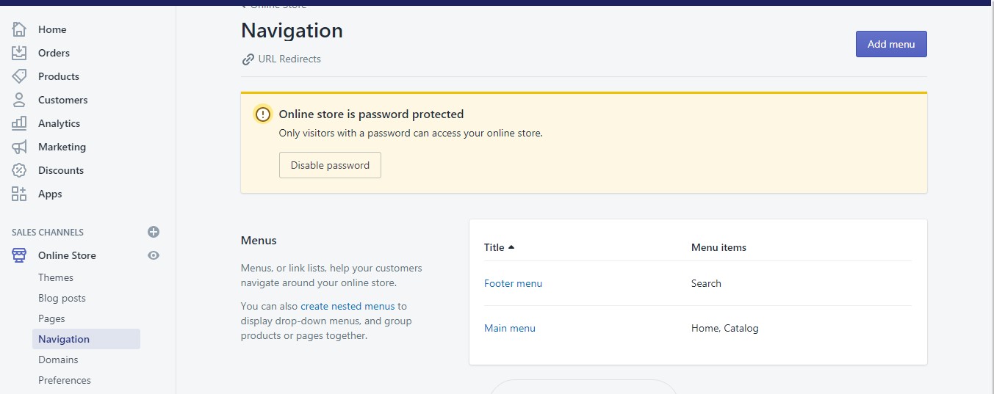Go to Products in sidebar
Image resolution: width=994 pixels, height=394 pixels.
click(x=59, y=76)
